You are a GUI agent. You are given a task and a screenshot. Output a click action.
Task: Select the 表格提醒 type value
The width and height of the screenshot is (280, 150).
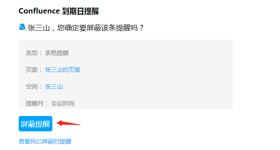pos(57,53)
